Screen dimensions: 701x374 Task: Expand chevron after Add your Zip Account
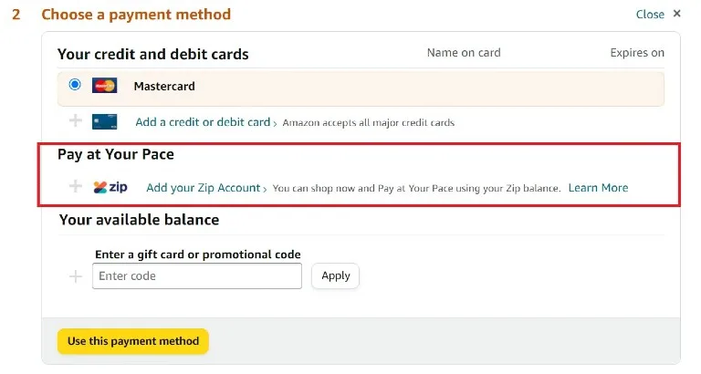coord(265,189)
